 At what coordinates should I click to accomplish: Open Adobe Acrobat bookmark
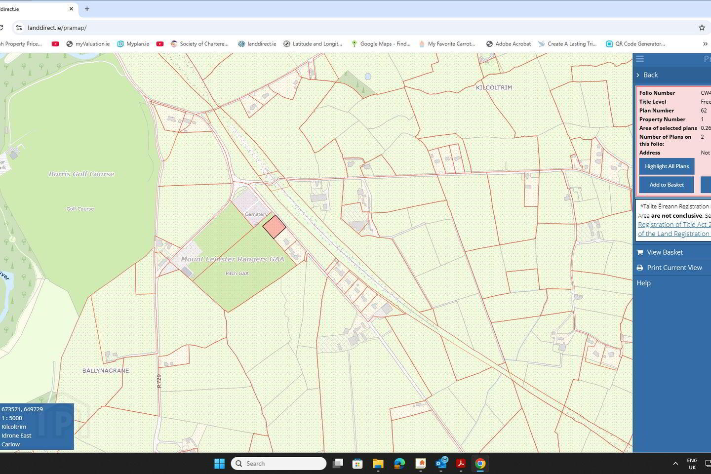509,44
